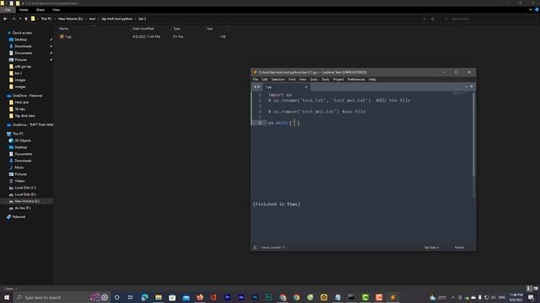Toggle the Sublime side bar status icon
The height and width of the screenshot is (303, 540).
pyautogui.click(x=255, y=247)
